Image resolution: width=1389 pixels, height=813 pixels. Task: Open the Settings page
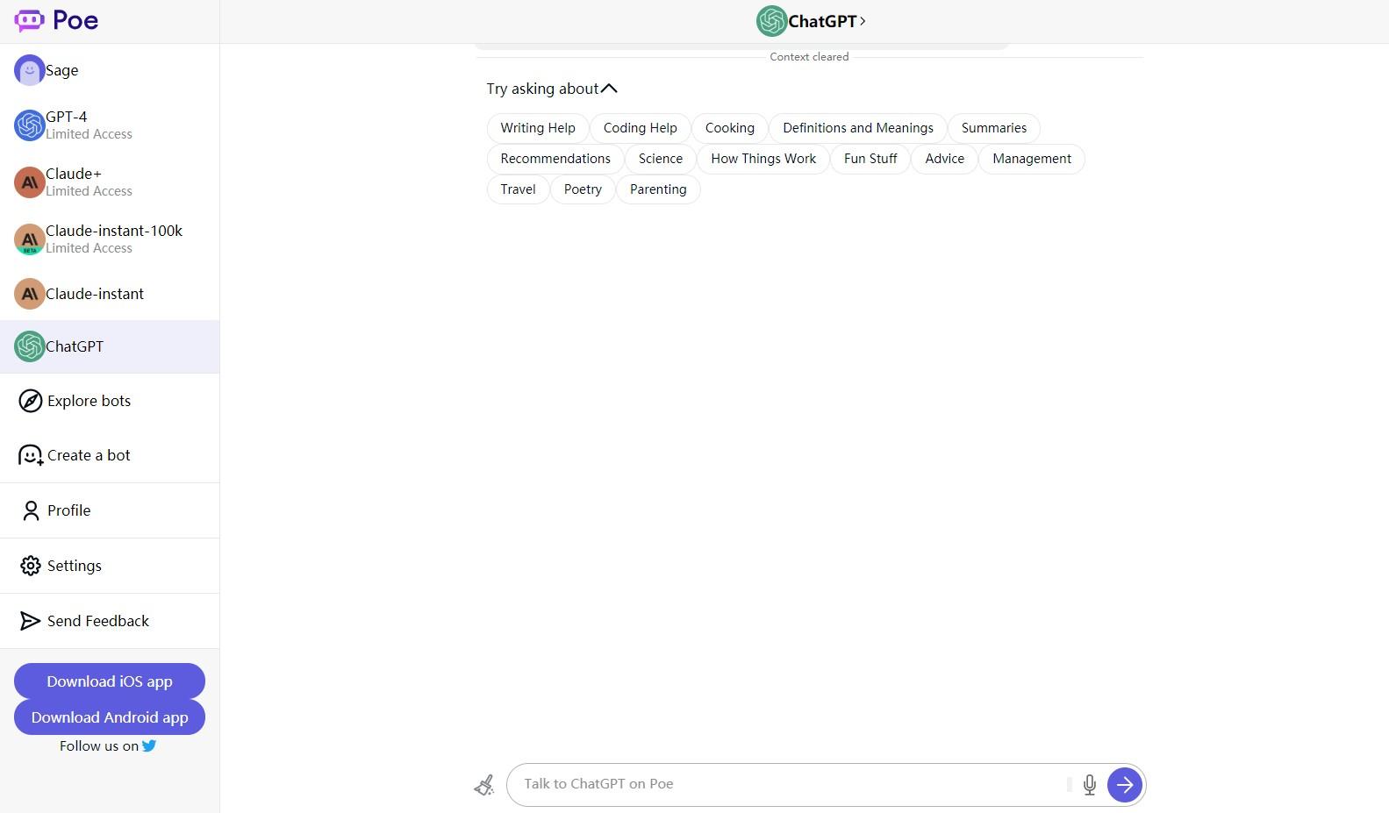pos(110,566)
